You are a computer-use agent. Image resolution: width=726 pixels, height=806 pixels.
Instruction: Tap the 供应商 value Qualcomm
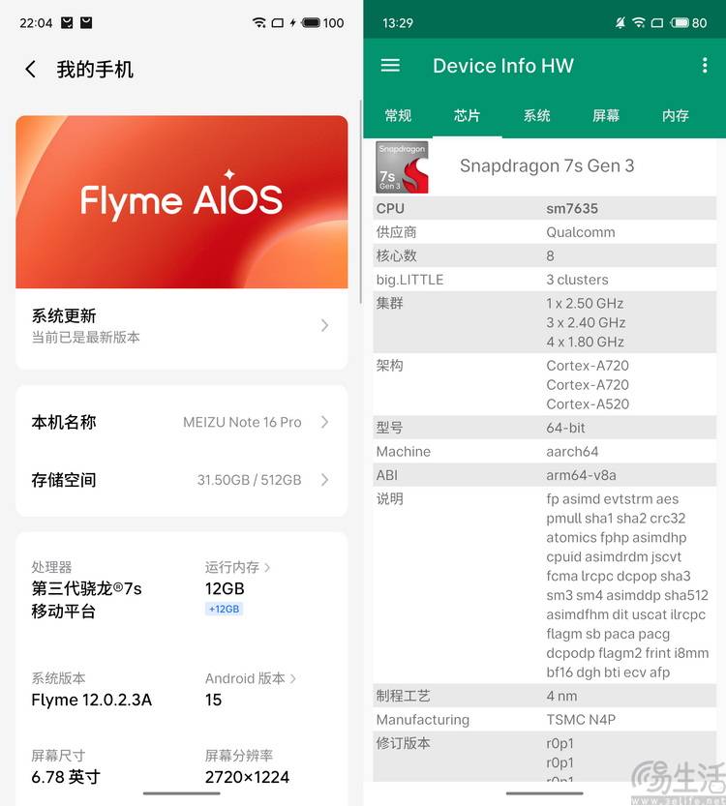click(x=581, y=232)
